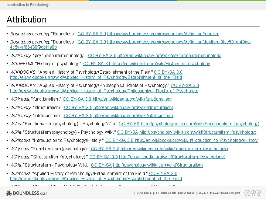Screen dimensions: 266x199
Task: Open psychology.wikia.com/wiki/Structuralism link
Action: click(158, 165)
